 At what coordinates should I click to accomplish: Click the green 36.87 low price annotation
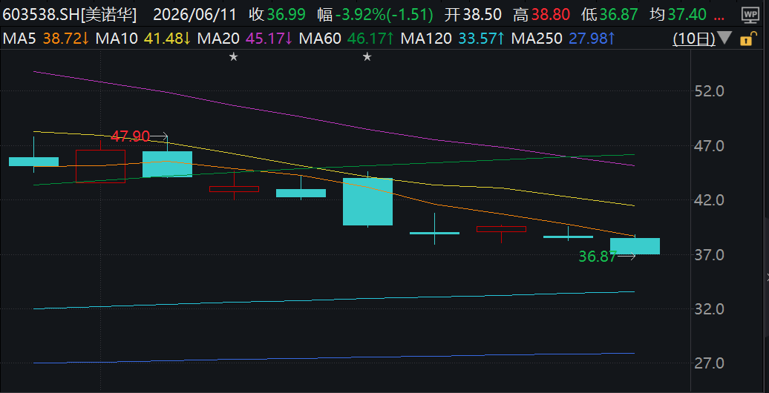[x=598, y=257]
